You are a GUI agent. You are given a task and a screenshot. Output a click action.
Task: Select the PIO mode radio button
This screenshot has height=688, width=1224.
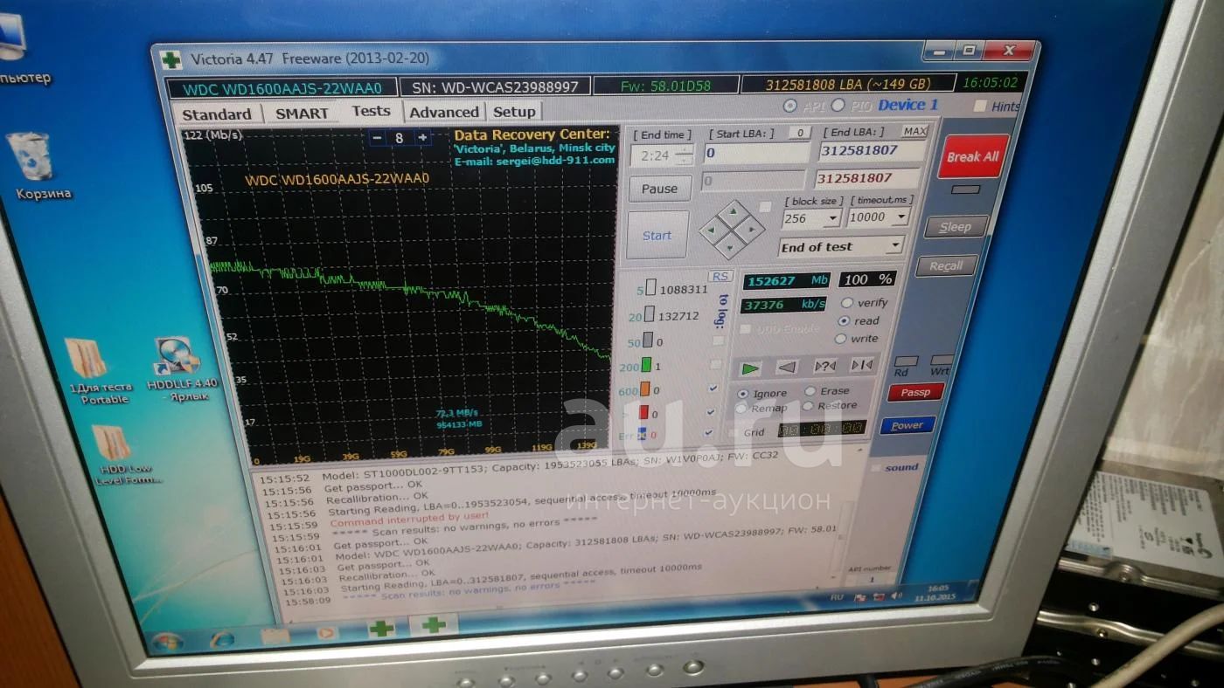click(837, 106)
